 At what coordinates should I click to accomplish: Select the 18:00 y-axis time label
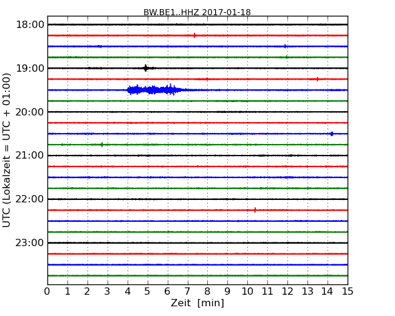click(x=30, y=25)
